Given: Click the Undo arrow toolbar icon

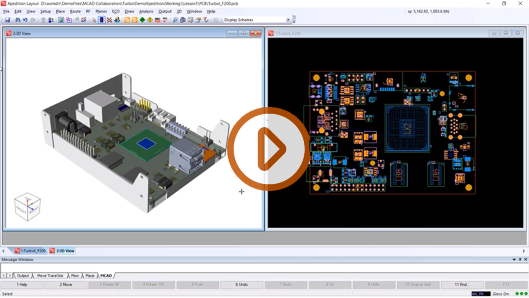Looking at the screenshot, I should [25, 20].
